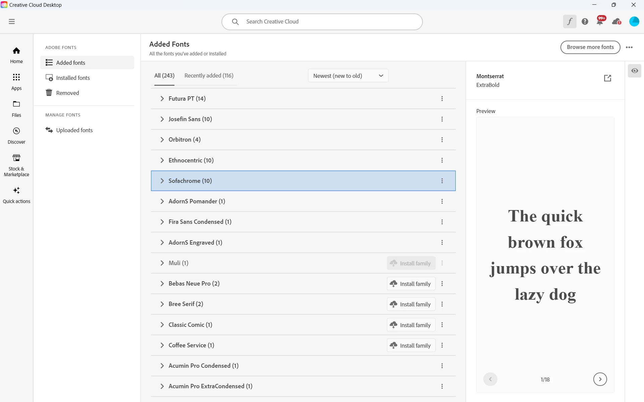Screen dimensions: 644x402
Task: Click Browse more fonts button
Action: point(590,47)
